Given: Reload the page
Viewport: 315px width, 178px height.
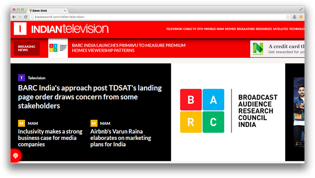Looking at the screenshot, I should pos(26,17).
